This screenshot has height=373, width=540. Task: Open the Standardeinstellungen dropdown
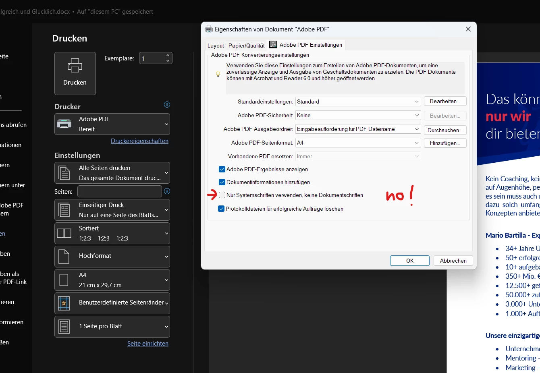click(x=358, y=102)
